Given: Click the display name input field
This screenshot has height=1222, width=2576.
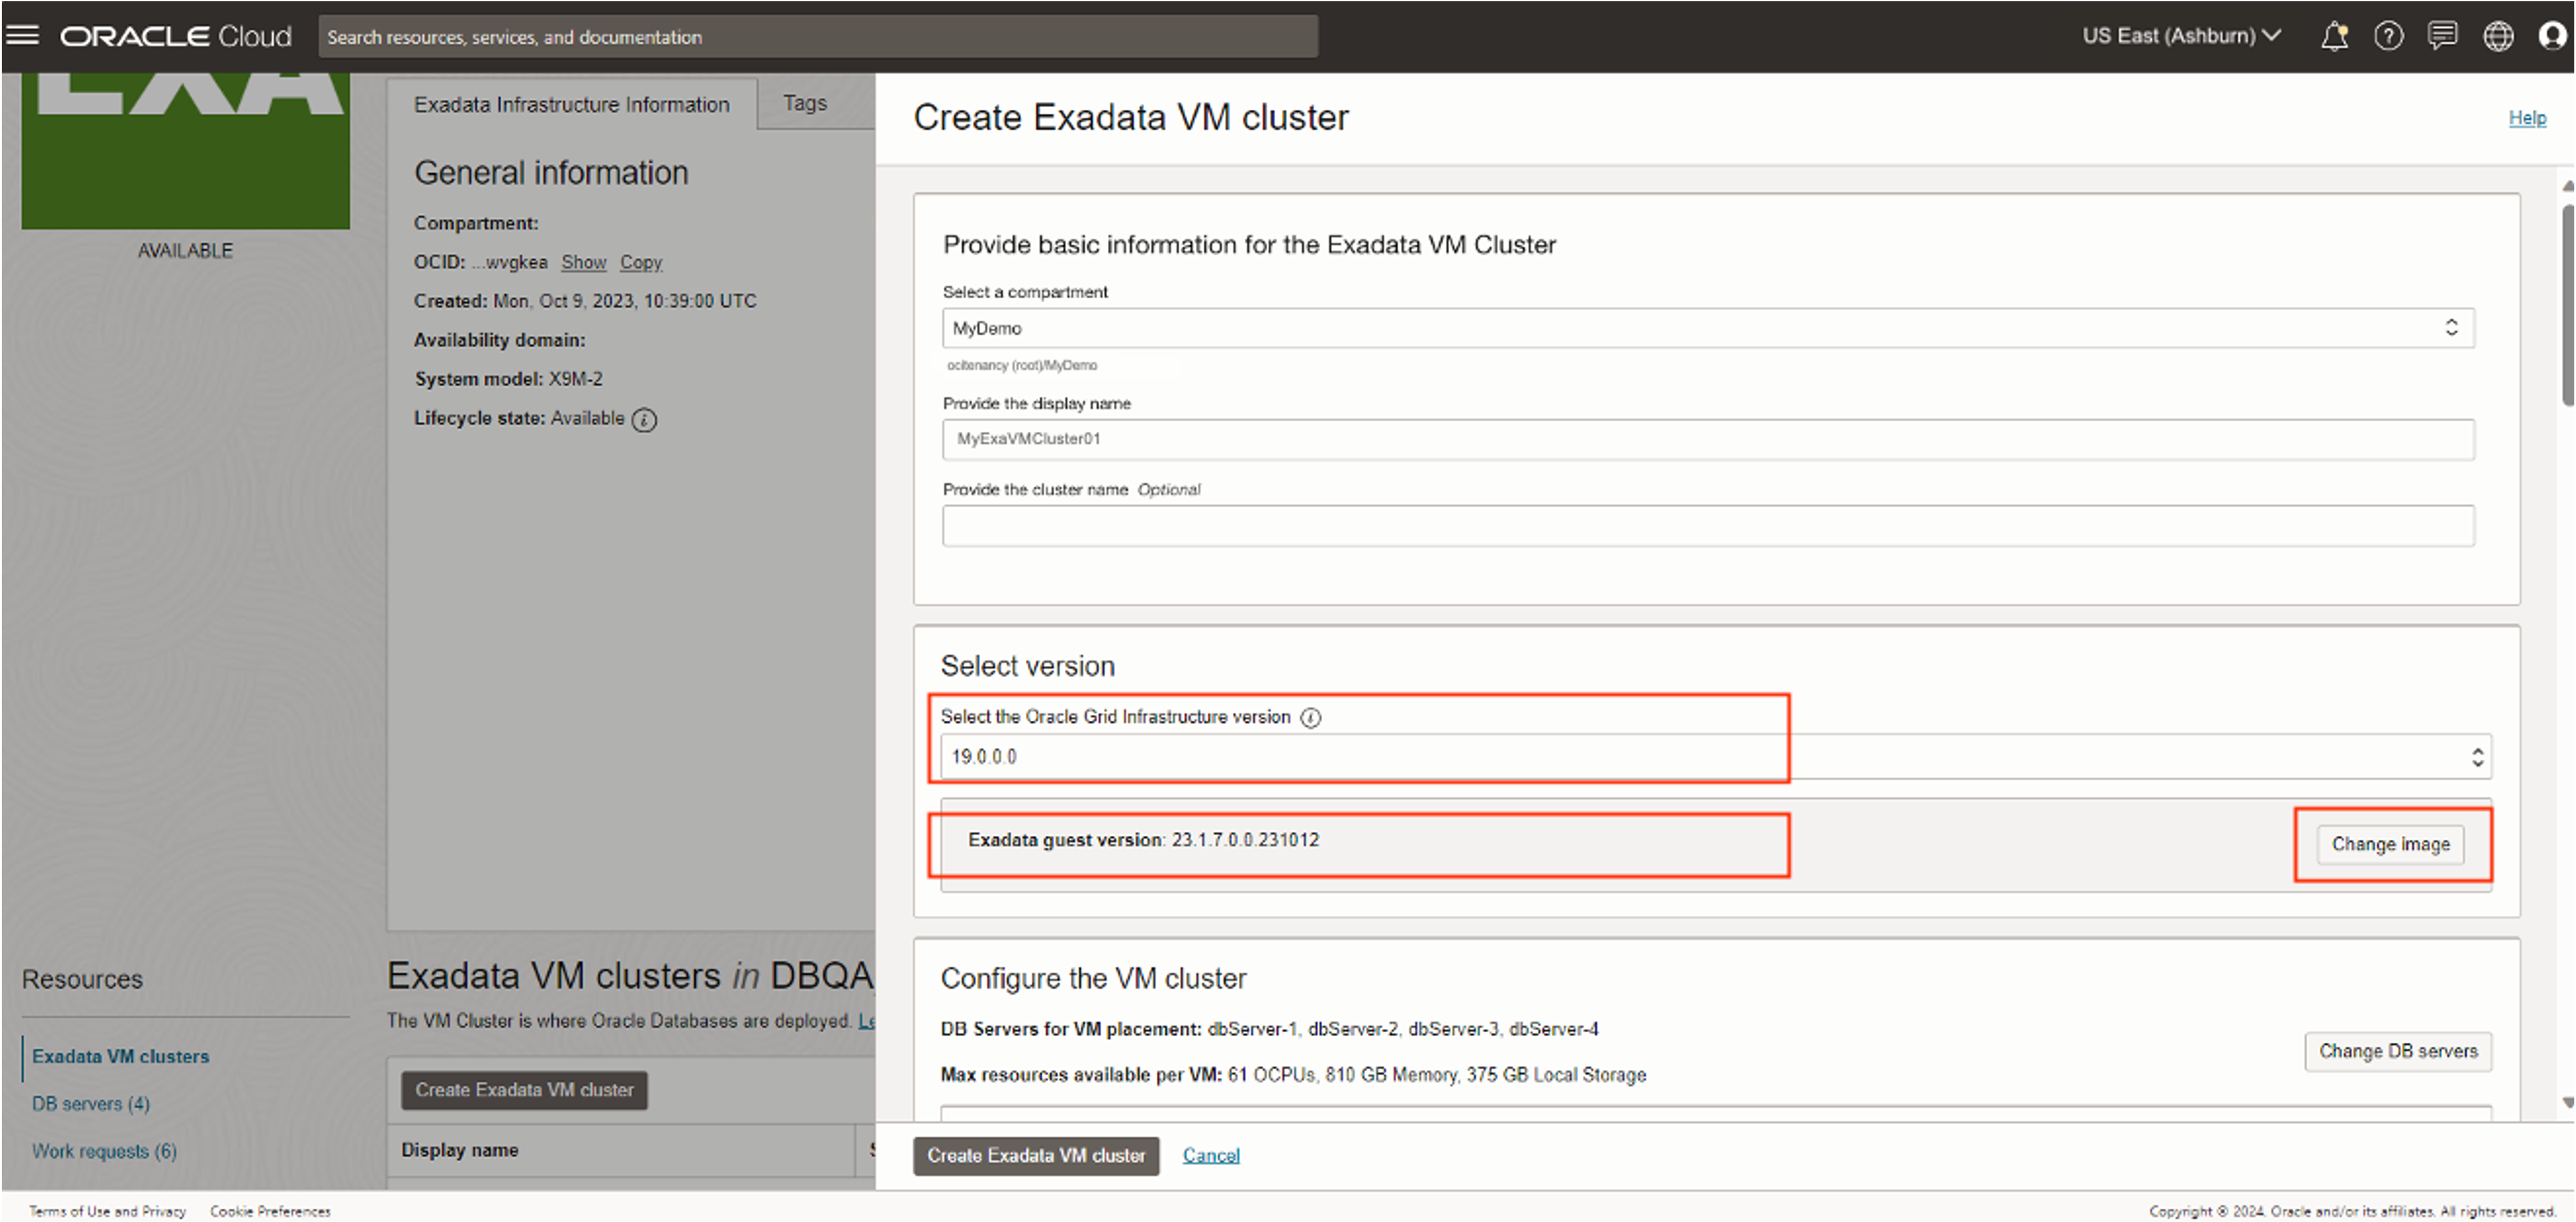Looking at the screenshot, I should coord(1708,439).
